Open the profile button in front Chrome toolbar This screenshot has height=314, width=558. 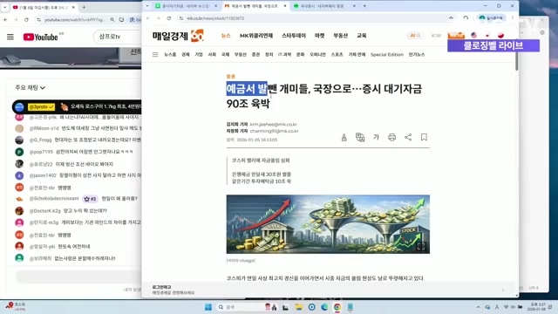pyautogui.click(x=492, y=17)
